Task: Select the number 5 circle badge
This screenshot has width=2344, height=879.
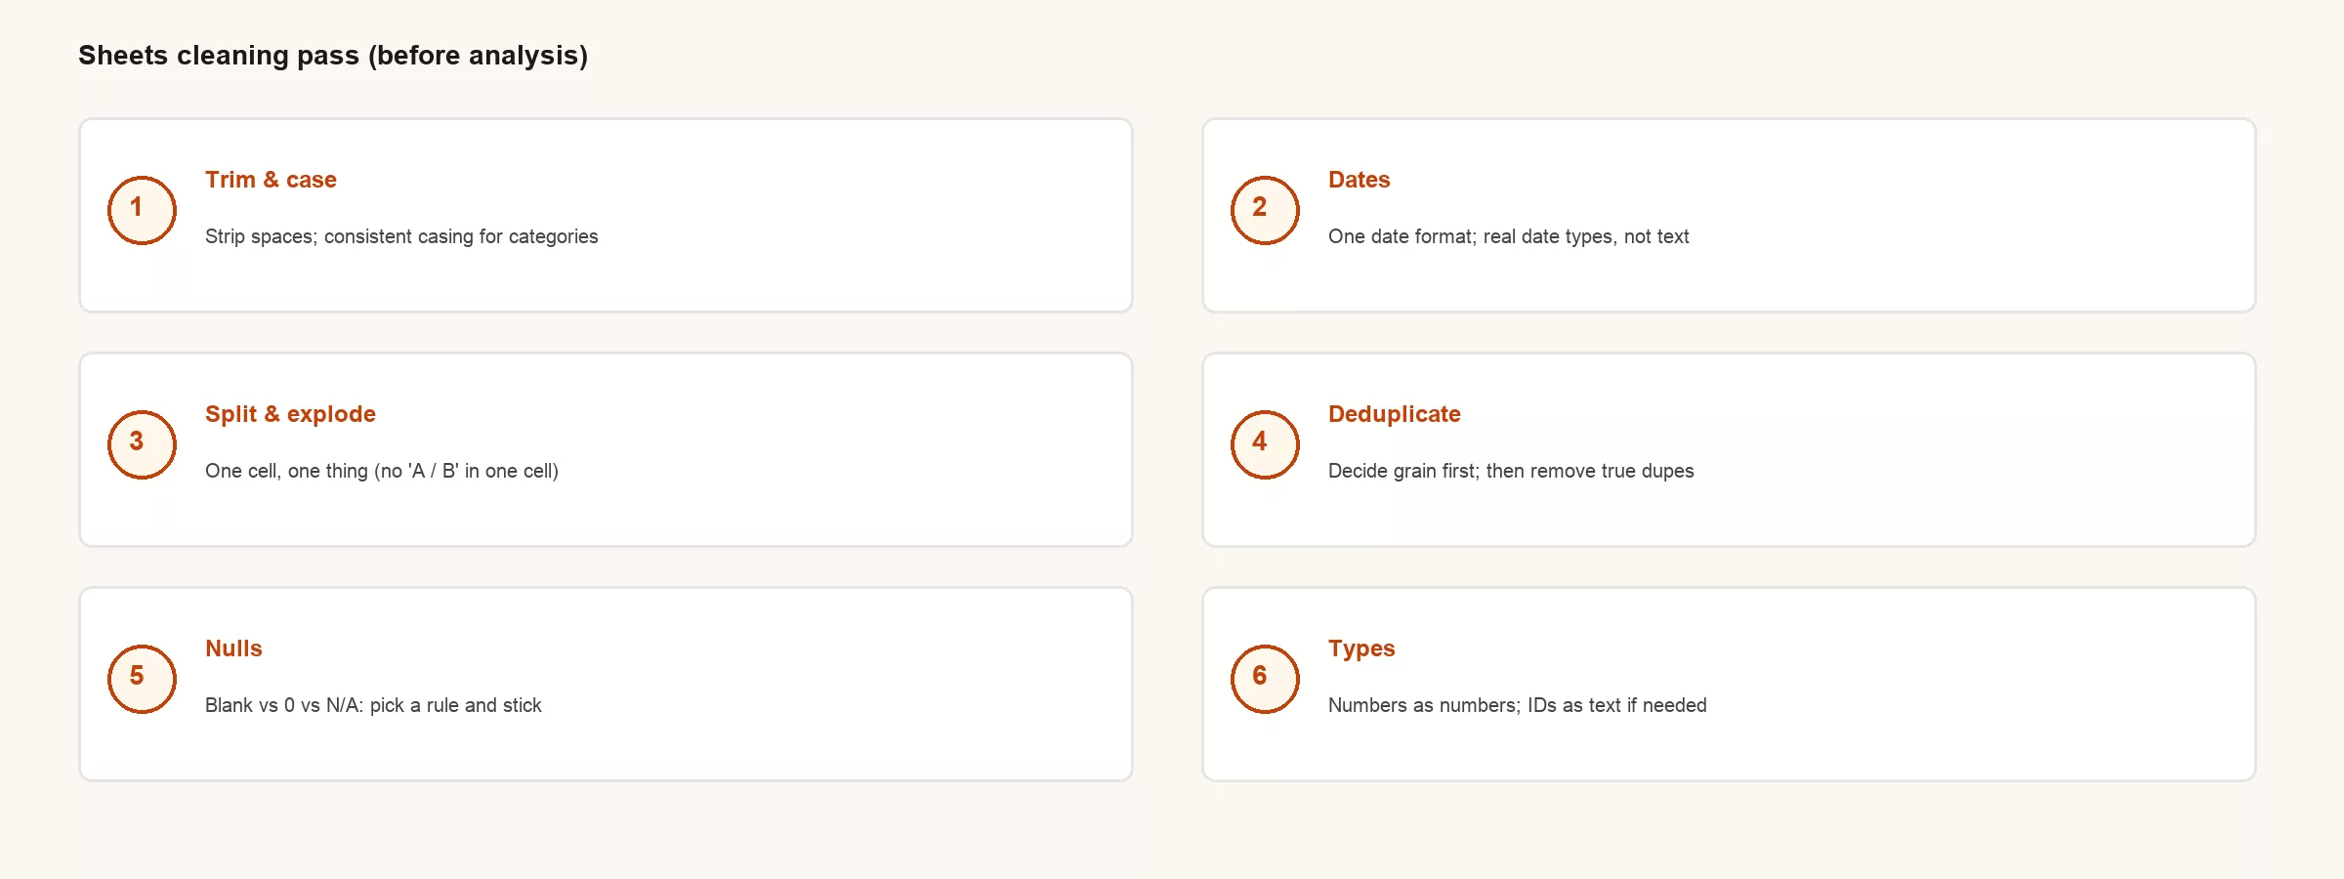Action: 142,679
